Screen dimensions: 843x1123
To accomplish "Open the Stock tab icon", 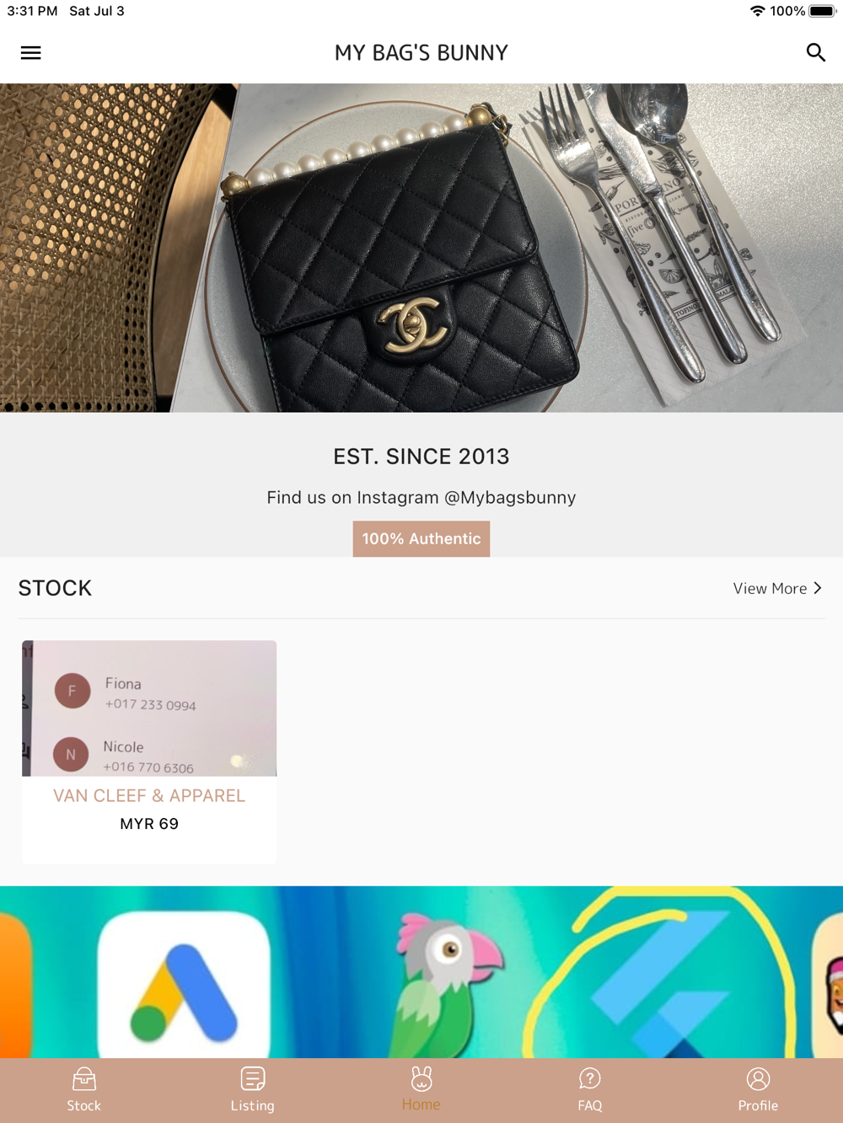I will 84,1078.
